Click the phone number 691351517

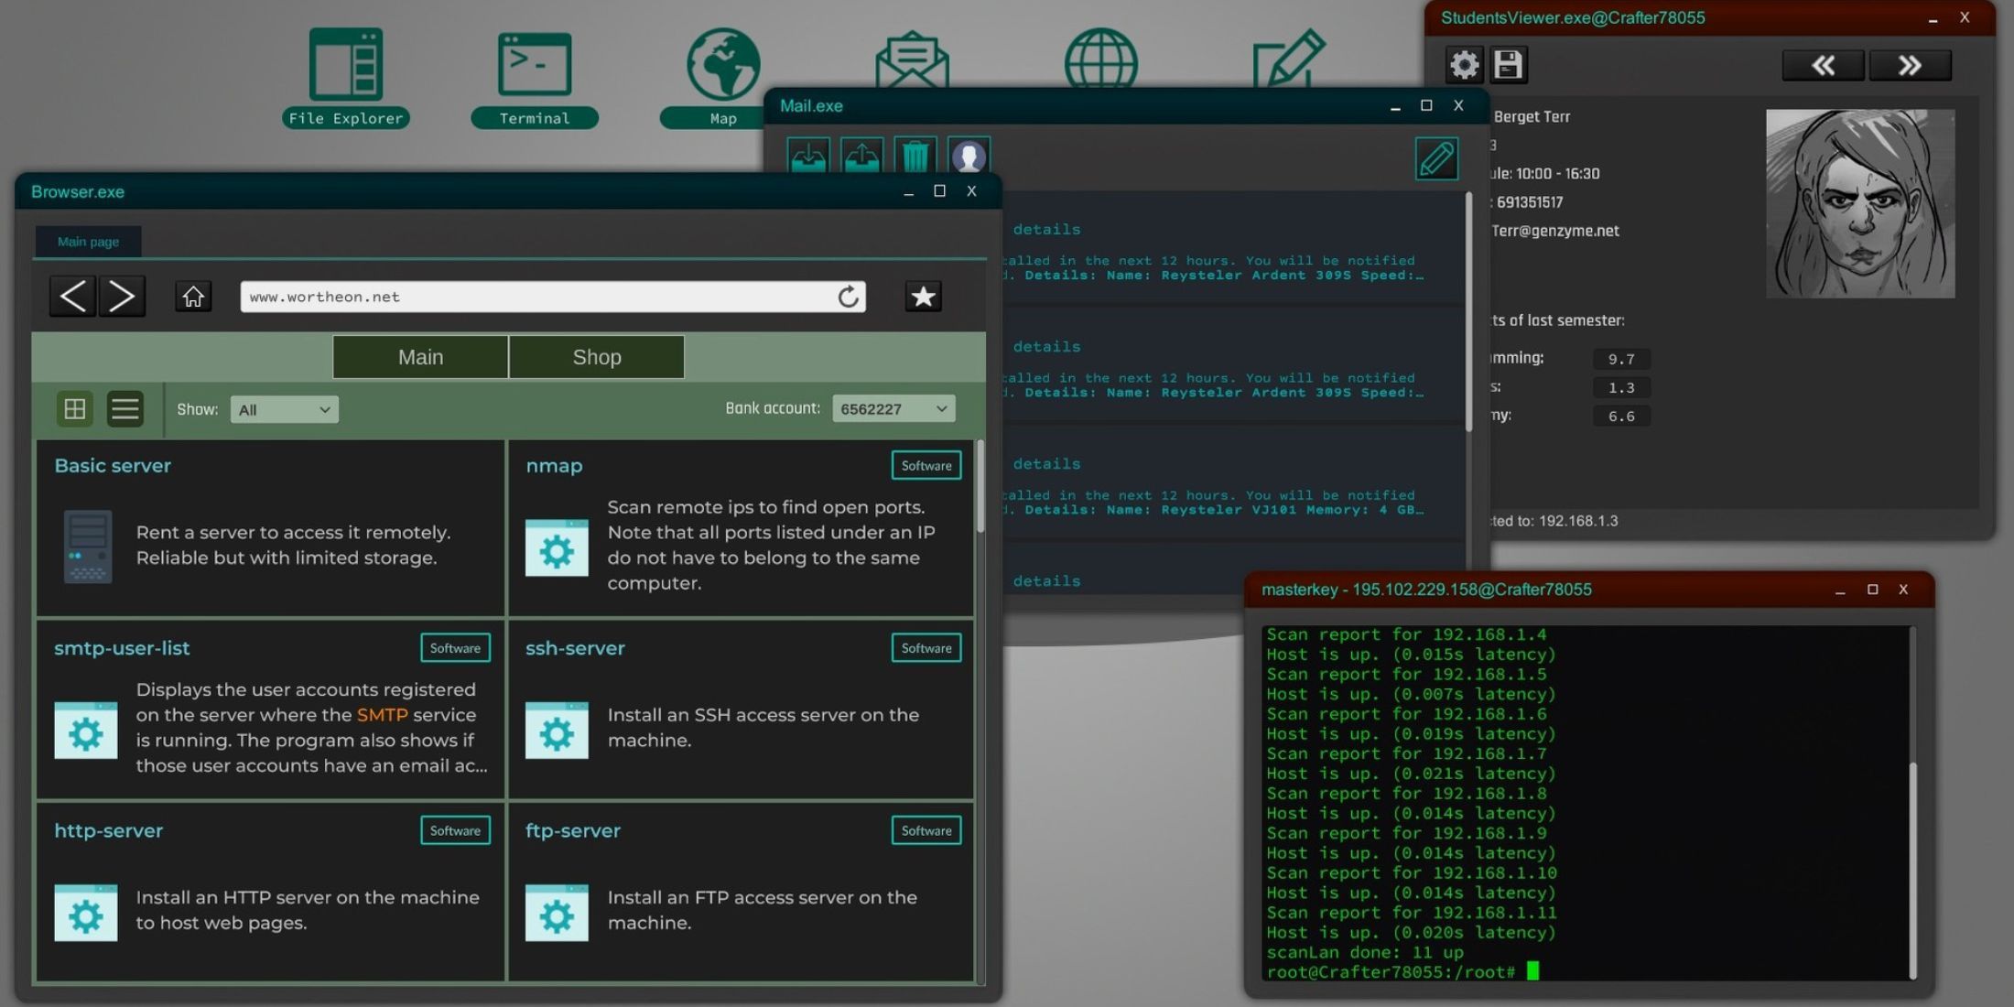click(1530, 202)
